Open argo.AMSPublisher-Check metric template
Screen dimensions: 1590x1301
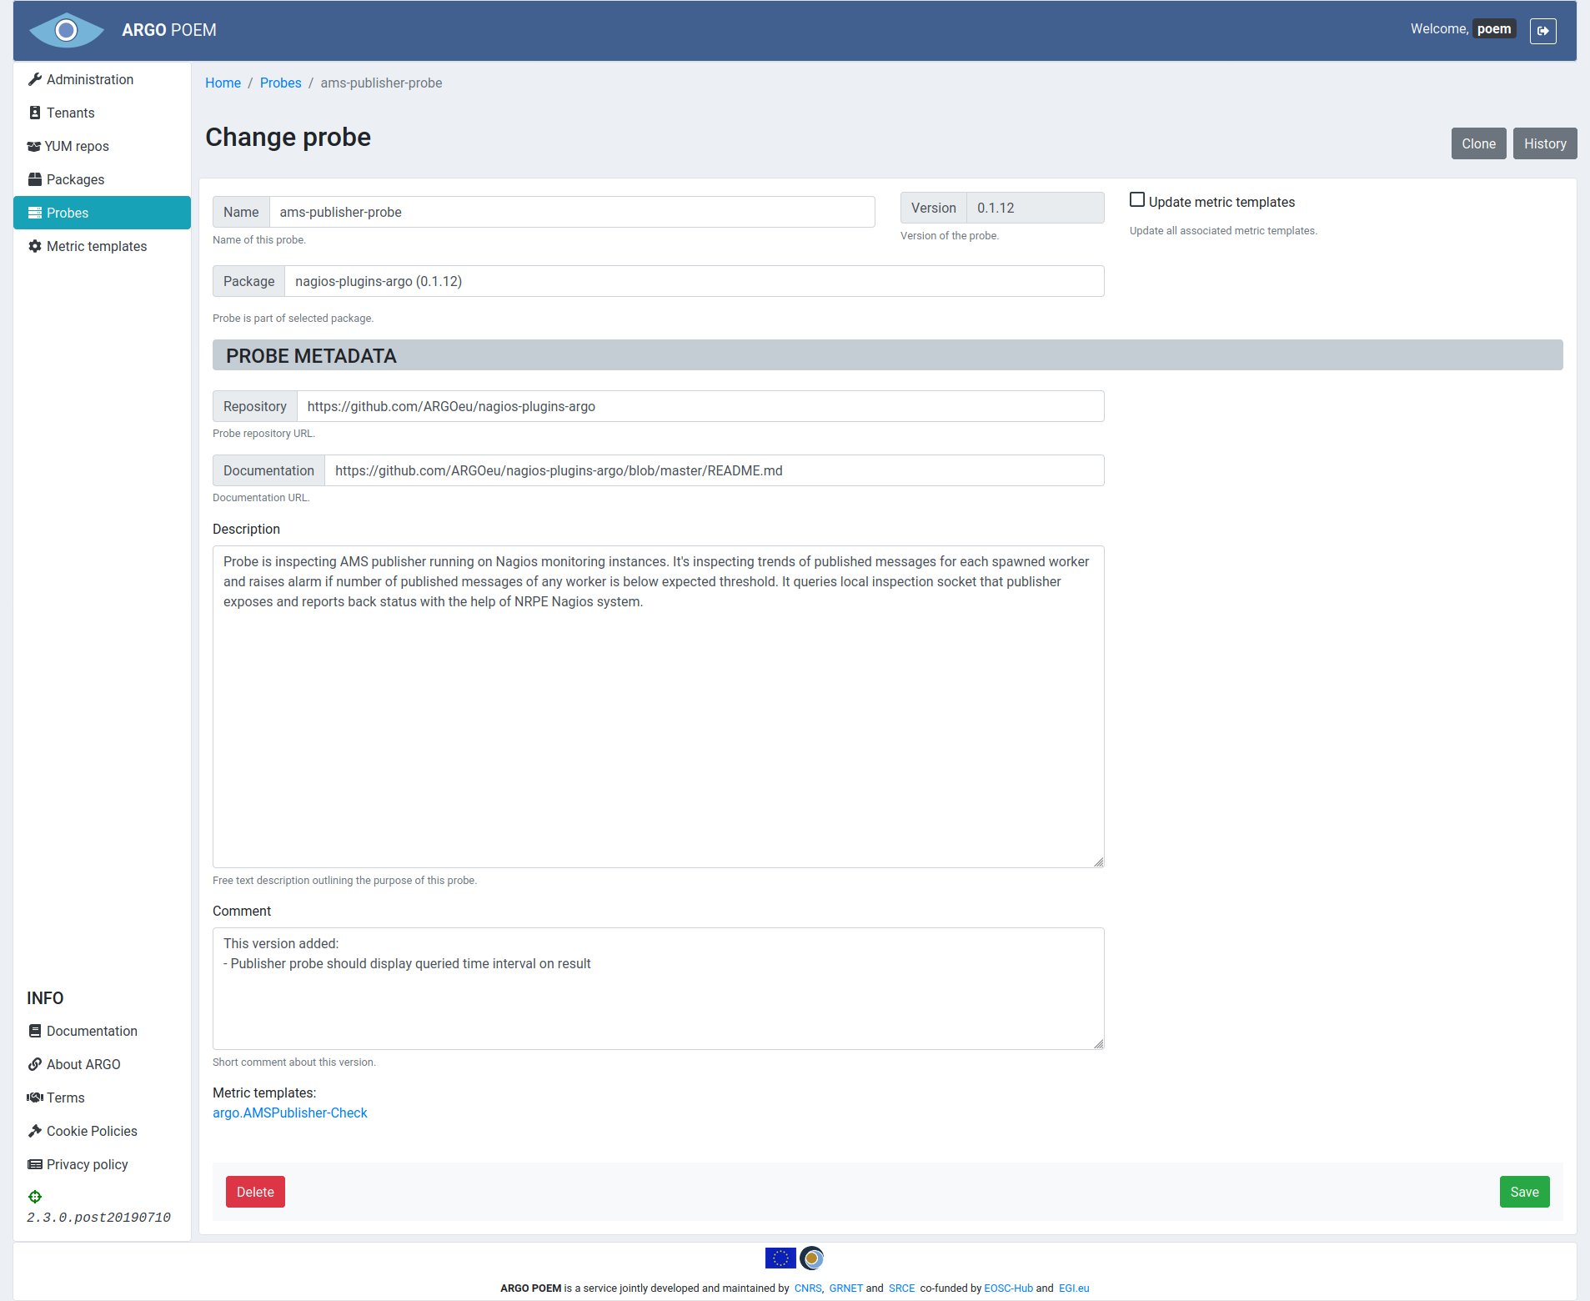point(289,1113)
